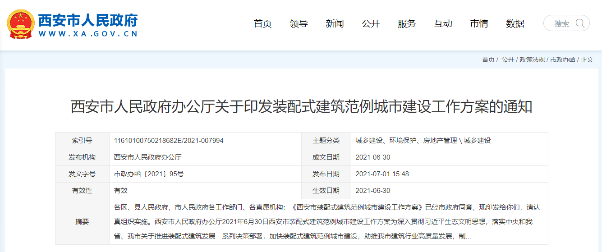Click the 生效日期 value 2021-06-30
Screen dimensions: 602x252
pyautogui.click(x=373, y=191)
